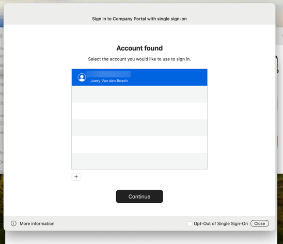Screen dimensions: 283x244
Task: Click the dialog title about Company Portal
Action: [139, 19]
